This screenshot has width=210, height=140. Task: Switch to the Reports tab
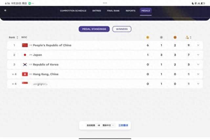(x=131, y=11)
